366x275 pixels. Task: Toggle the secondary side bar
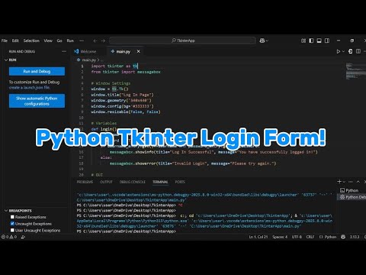point(327,40)
